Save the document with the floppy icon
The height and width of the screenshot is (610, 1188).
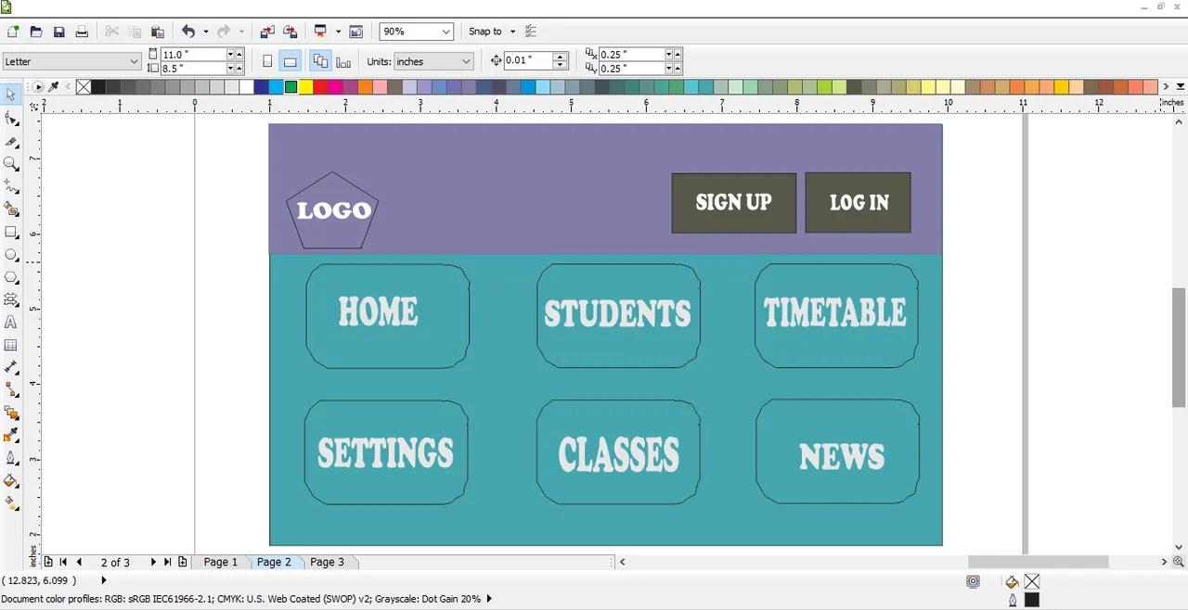(x=59, y=32)
